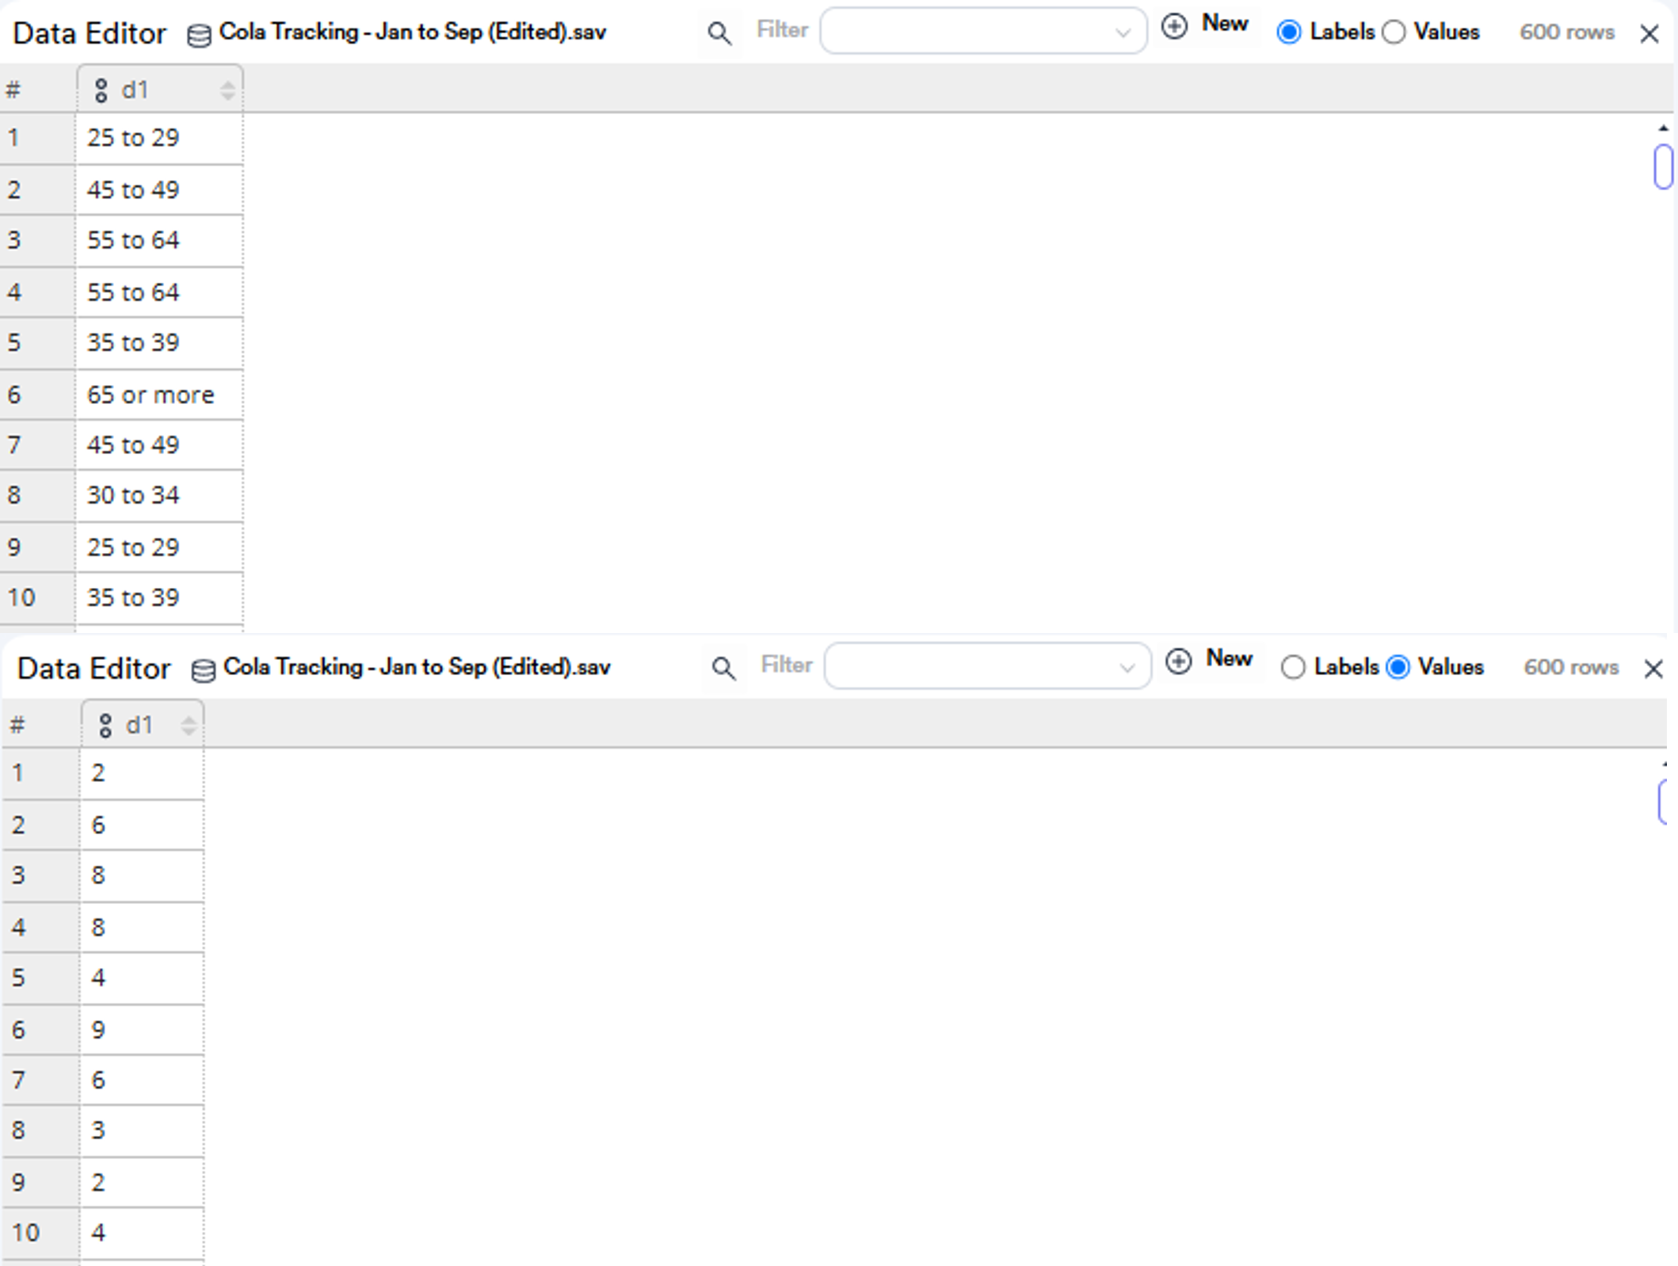Select cell '30 to 34' in row 8
Viewport: 1678px width, 1266px height.
coord(159,495)
